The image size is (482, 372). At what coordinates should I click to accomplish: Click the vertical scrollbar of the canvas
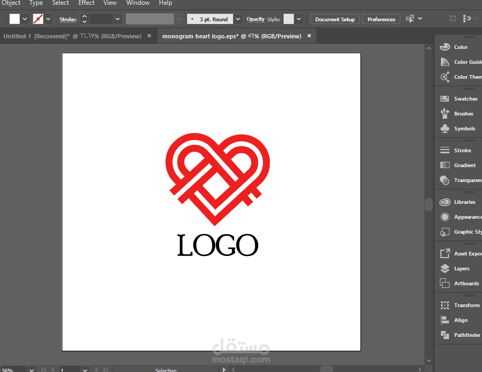click(428, 204)
